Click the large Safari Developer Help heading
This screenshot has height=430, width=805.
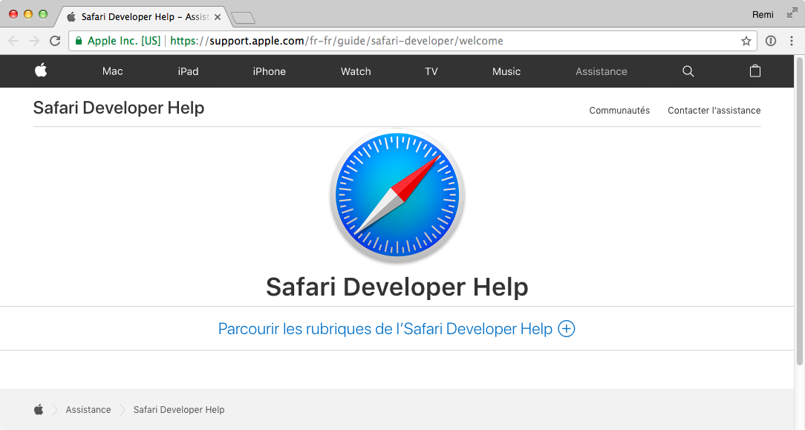(397, 287)
